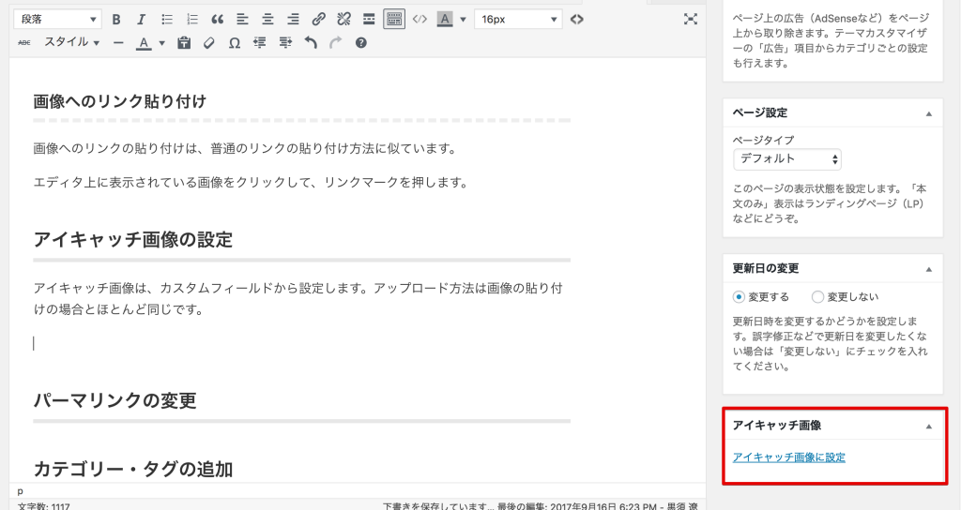The image size is (961, 510).
Task: Toggle paste as text
Action: [x=184, y=43]
